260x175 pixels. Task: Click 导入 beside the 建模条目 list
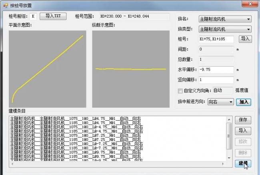[x=243, y=131]
